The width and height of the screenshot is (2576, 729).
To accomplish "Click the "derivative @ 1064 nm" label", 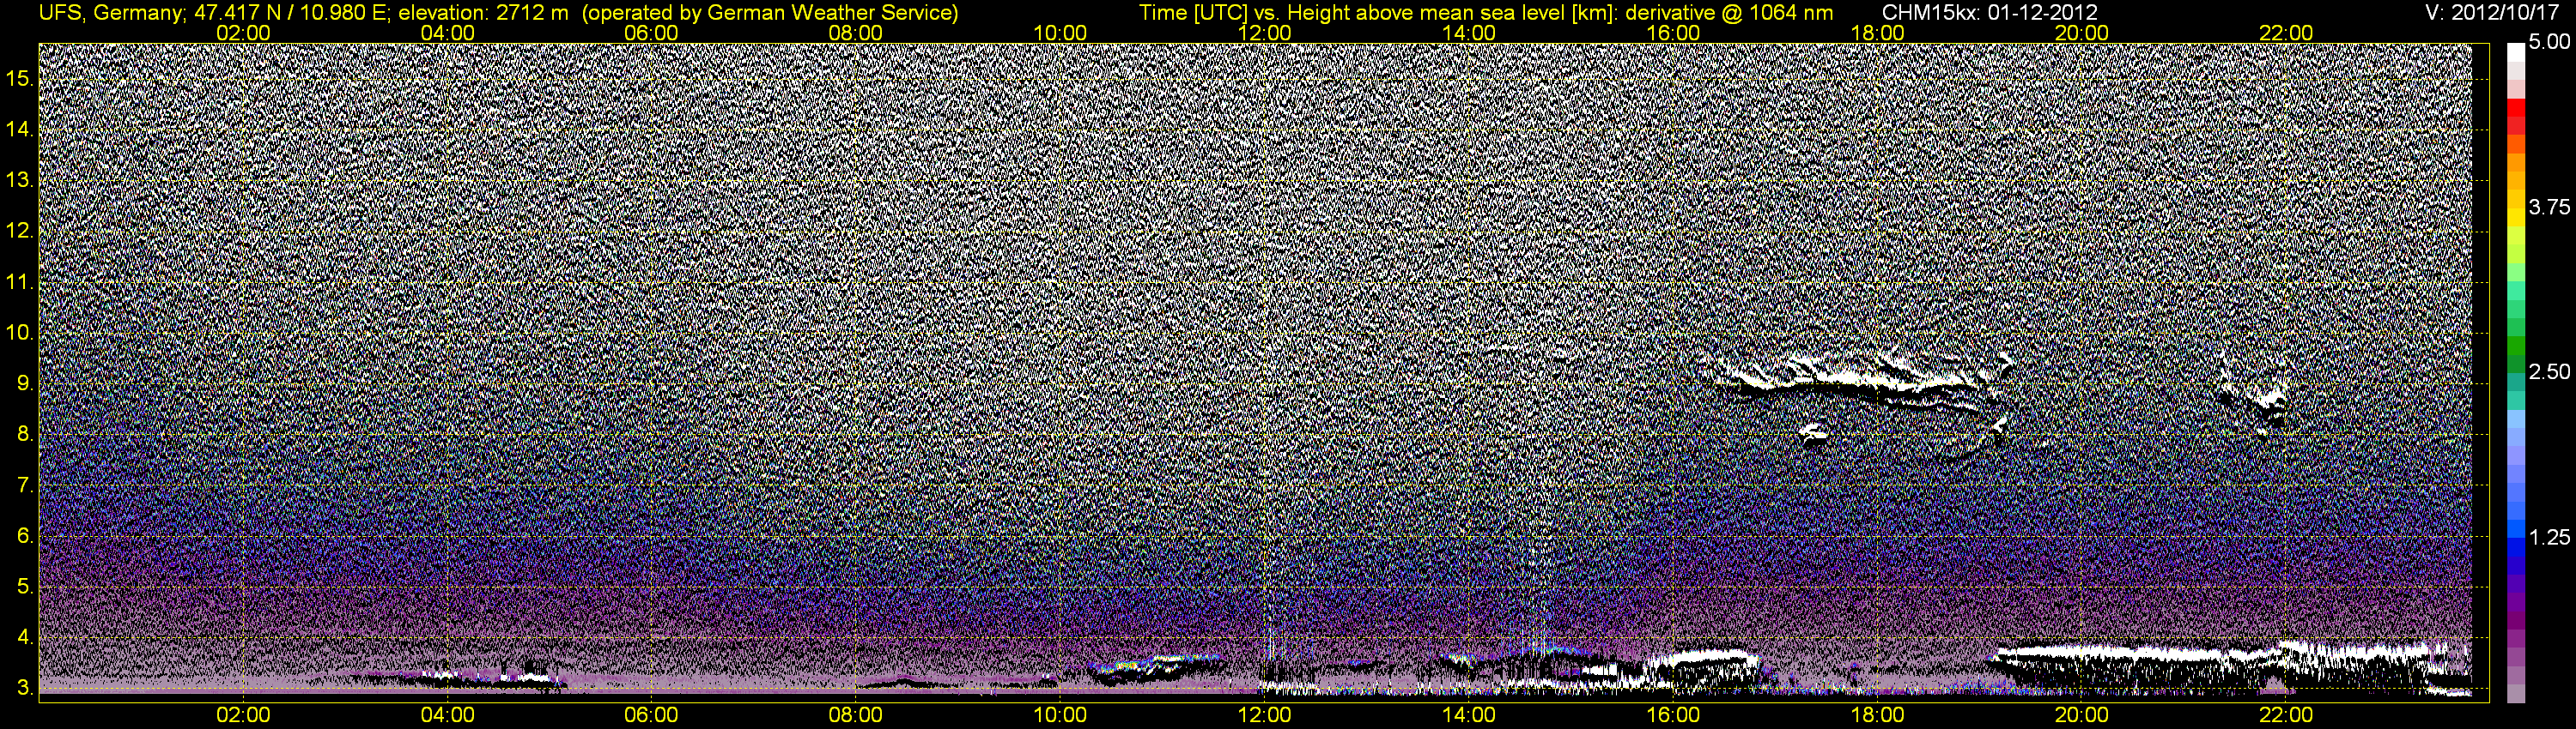I will click(1730, 12).
